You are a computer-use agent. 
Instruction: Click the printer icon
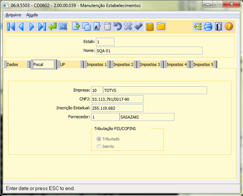point(208,27)
